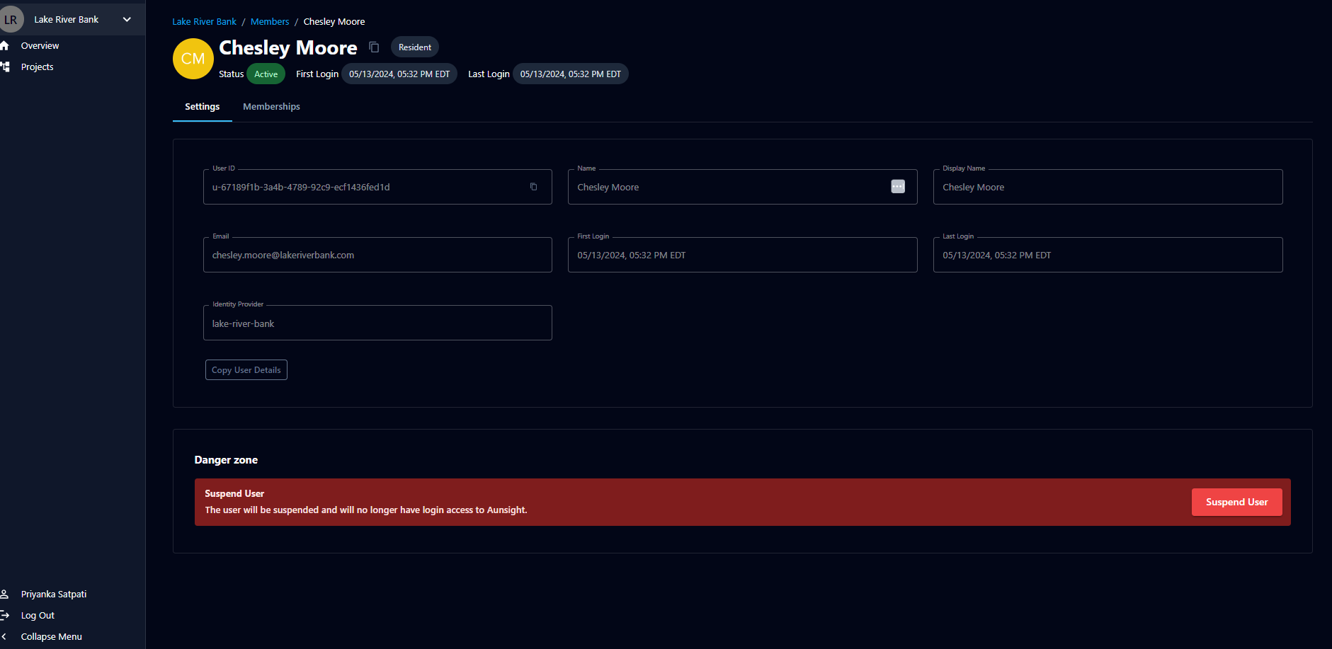
Task: Click the Identity Provider field
Action: (x=377, y=323)
